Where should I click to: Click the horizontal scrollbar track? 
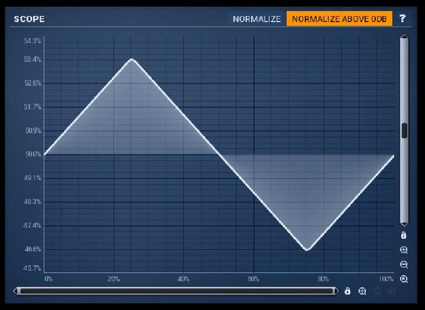176,291
